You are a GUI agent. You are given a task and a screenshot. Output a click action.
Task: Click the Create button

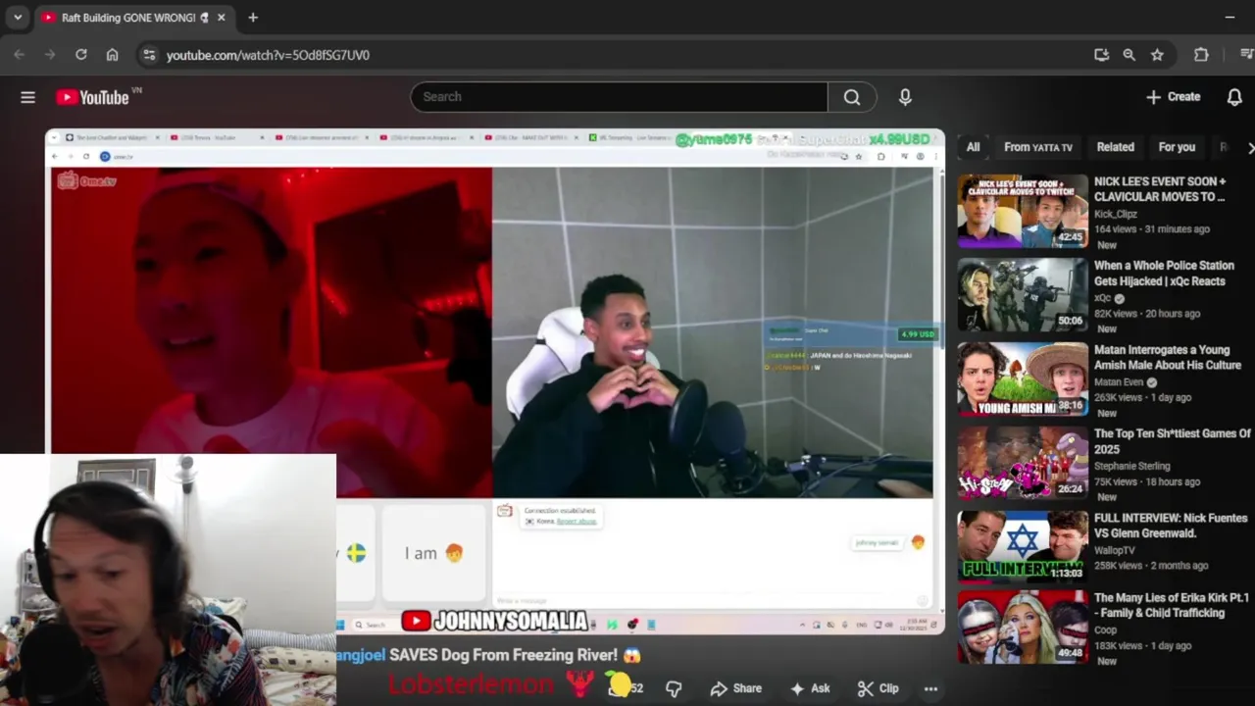click(1174, 97)
